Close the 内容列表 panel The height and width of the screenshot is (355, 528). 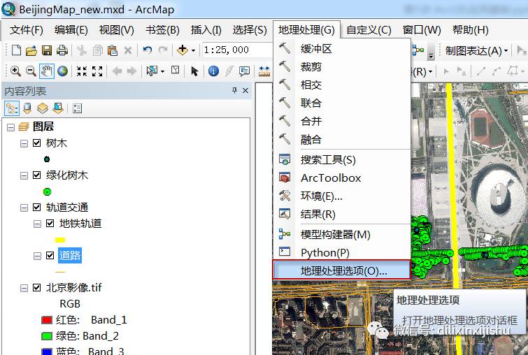click(245, 91)
